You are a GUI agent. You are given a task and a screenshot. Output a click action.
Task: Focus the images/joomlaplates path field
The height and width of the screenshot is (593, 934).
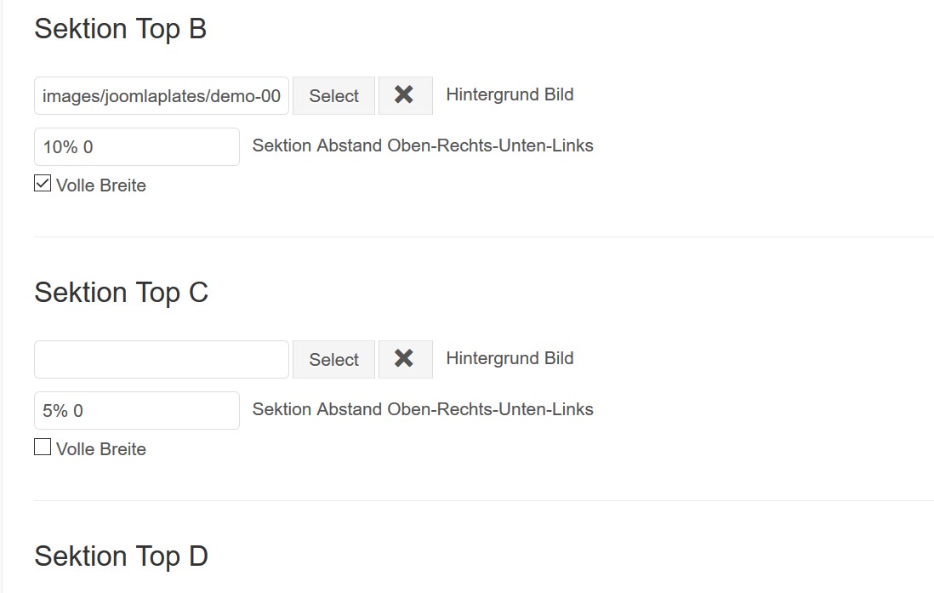(x=162, y=96)
